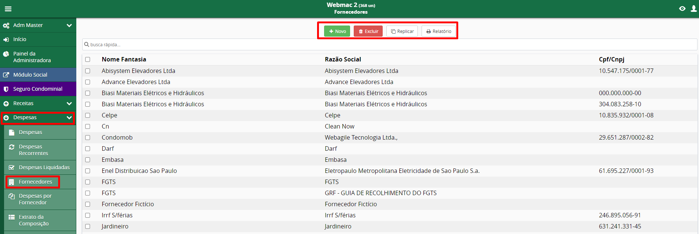The image size is (699, 234).
Task: Expand the Receitas chevron
Action: pos(69,103)
